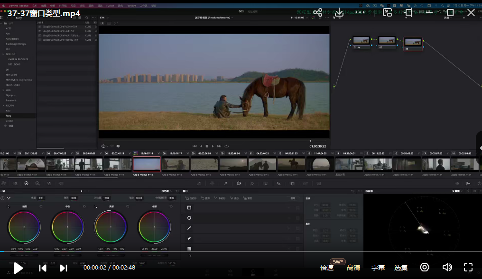This screenshot has height=279, width=482.
Task: Click the Lift color wheel
Action: point(24,227)
